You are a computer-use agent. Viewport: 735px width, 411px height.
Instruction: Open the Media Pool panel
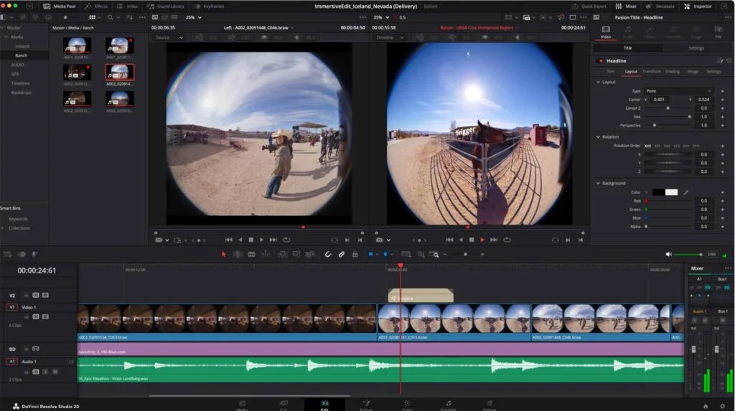60,6
